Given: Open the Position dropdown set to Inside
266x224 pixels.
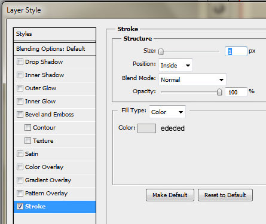Looking at the screenshot, I should click(x=176, y=65).
